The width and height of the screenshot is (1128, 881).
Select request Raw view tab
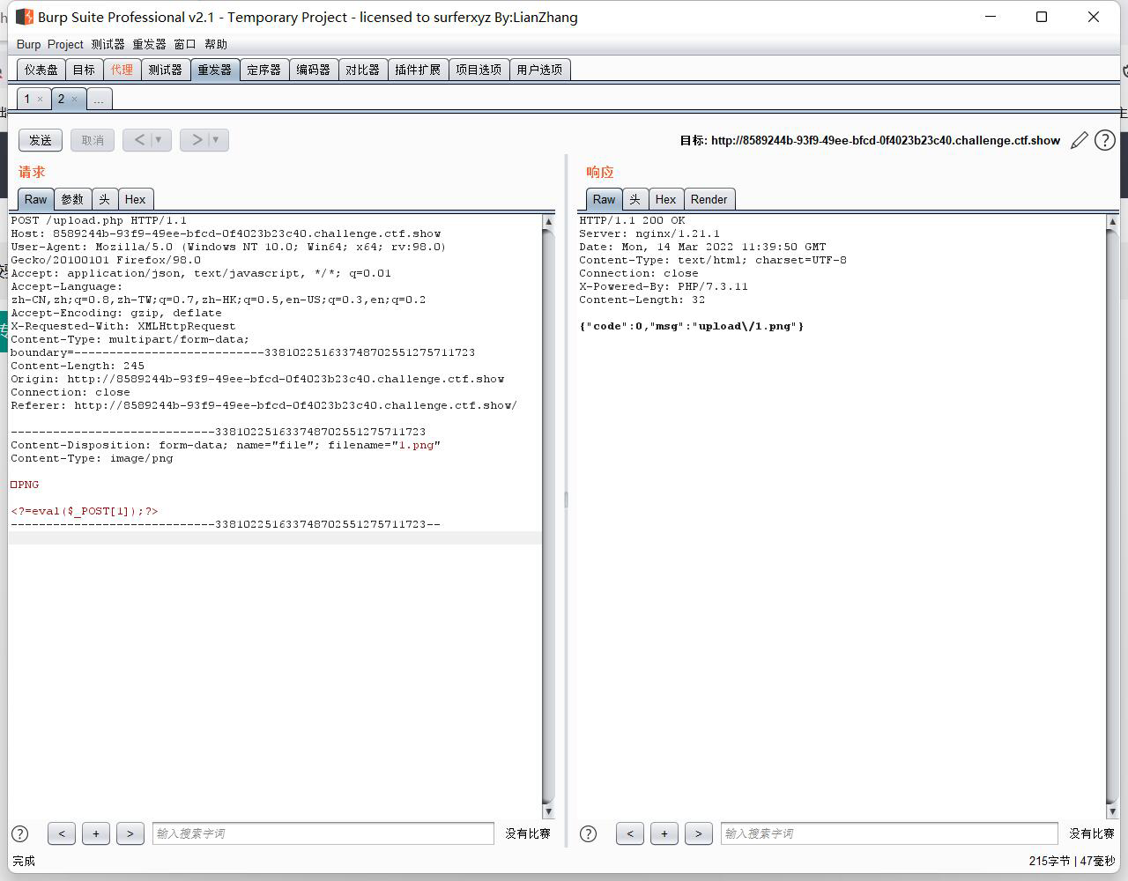click(x=35, y=199)
